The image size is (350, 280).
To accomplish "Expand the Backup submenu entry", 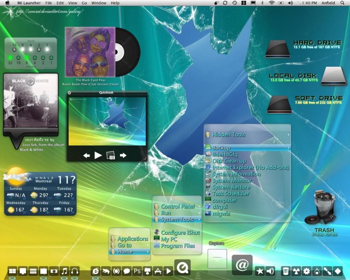I will tap(247, 148).
